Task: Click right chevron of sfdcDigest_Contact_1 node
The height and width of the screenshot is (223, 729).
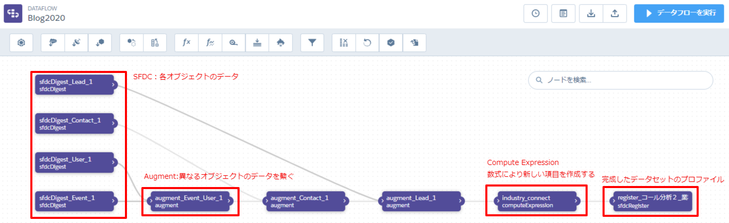Action: (114, 123)
